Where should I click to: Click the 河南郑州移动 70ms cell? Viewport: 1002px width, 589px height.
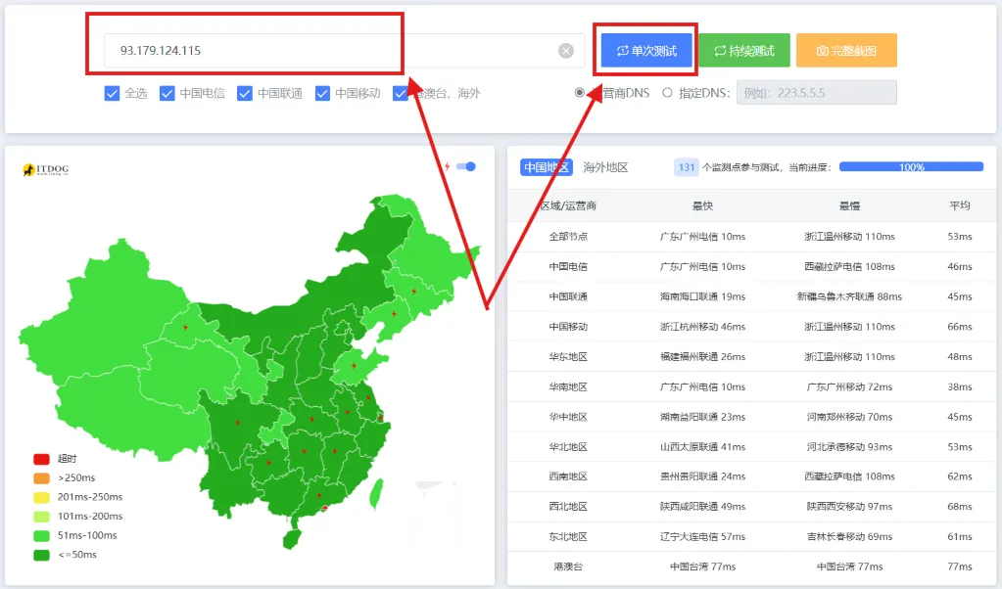pos(849,417)
